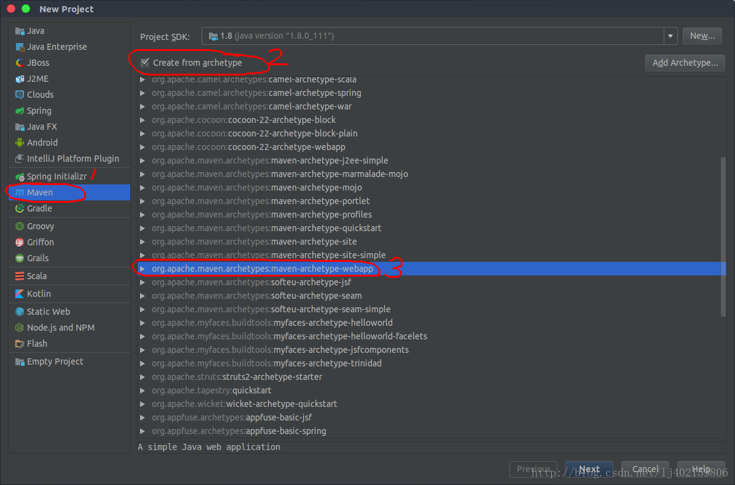The image size is (735, 485).
Task: Toggle the Create from archetype checkbox
Action: click(145, 62)
